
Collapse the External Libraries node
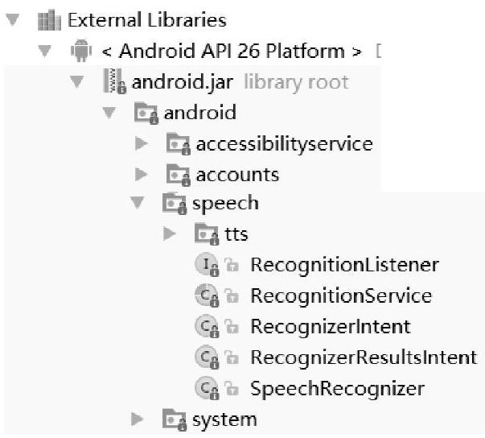[12, 20]
